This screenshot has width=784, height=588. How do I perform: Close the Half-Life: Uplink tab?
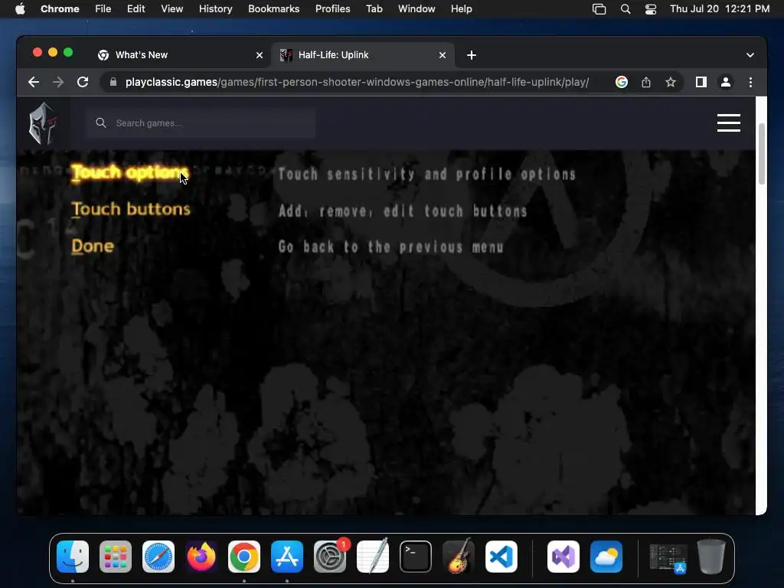[x=443, y=55]
